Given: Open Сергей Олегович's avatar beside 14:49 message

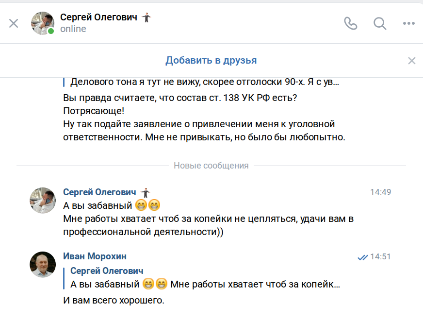Looking at the screenshot, I should pos(43,200).
